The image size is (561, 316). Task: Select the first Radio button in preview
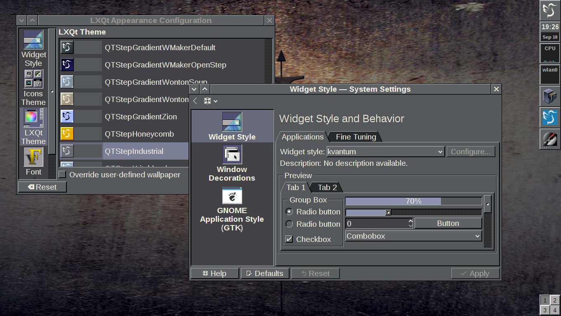tap(289, 211)
